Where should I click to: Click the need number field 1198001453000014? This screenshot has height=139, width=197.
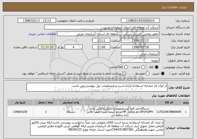click(x=140, y=21)
